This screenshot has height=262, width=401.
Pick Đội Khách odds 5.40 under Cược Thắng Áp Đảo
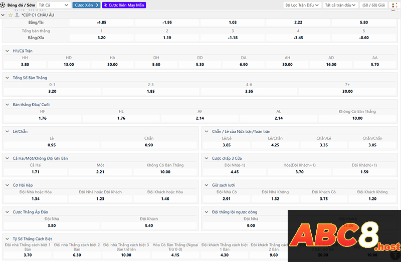pos(150,225)
